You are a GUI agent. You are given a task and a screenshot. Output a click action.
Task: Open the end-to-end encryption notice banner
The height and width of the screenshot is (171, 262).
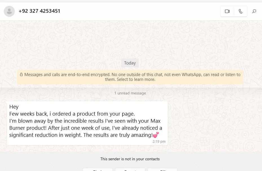pos(130,77)
